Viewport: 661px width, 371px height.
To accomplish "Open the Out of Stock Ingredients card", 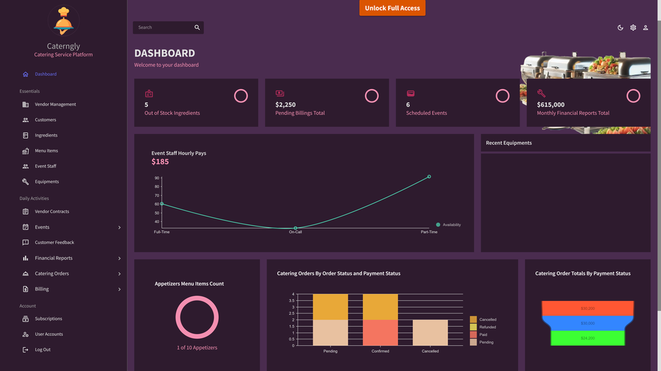I will [x=196, y=103].
